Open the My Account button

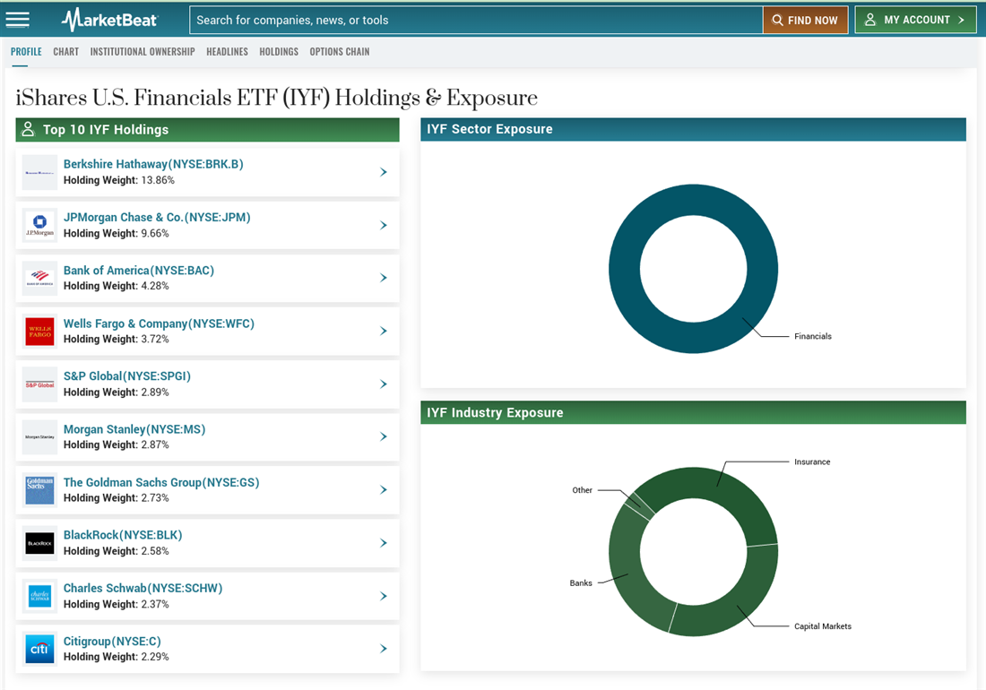point(915,20)
